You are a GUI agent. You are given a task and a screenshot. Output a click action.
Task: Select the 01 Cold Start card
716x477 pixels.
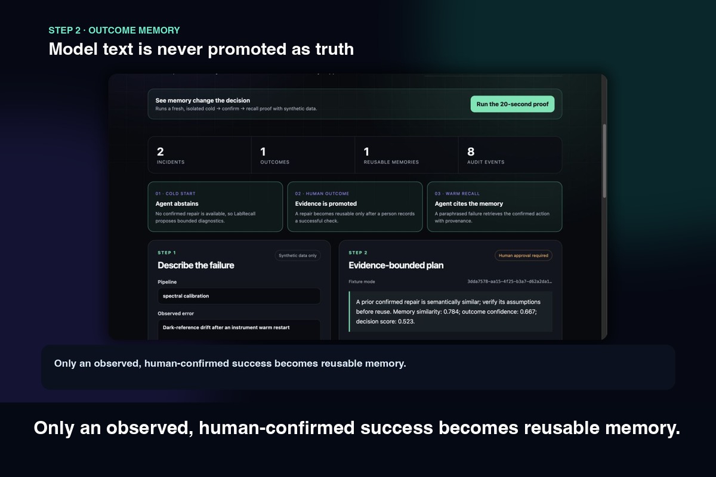(x=215, y=207)
